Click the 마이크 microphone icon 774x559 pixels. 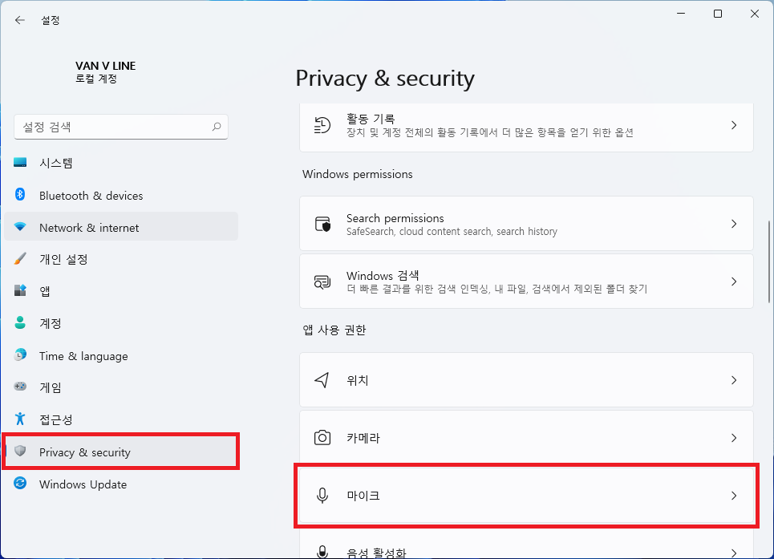click(x=322, y=496)
